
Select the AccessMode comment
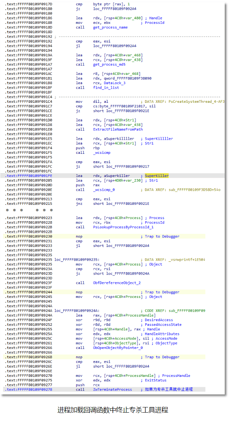[166, 339]
